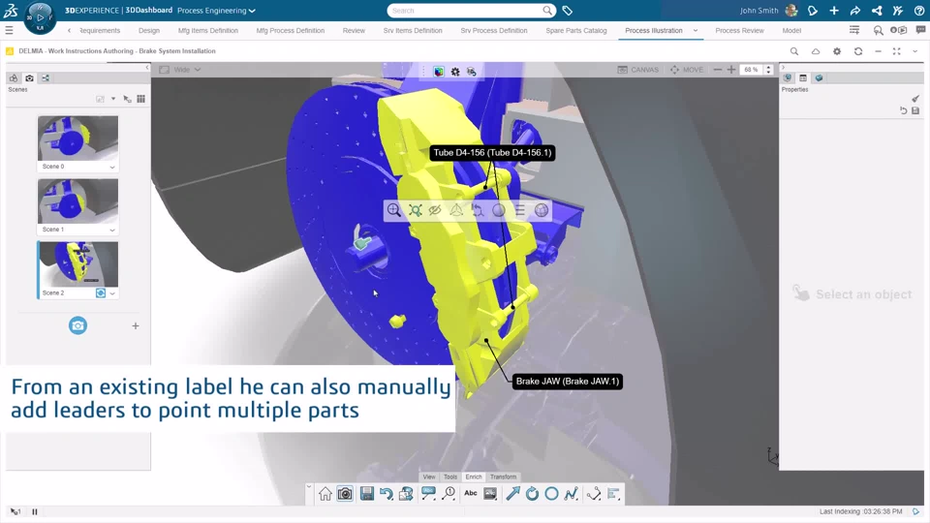The height and width of the screenshot is (523, 930).
Task: Click the home view icon in bottom toolbar
Action: tap(325, 494)
